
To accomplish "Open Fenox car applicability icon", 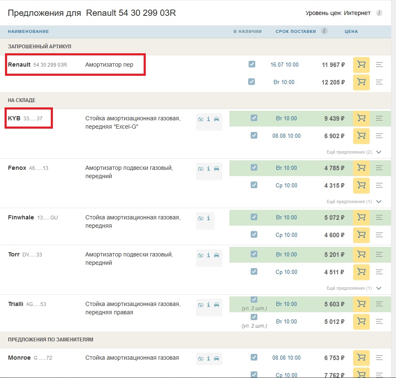I will 217,169.
